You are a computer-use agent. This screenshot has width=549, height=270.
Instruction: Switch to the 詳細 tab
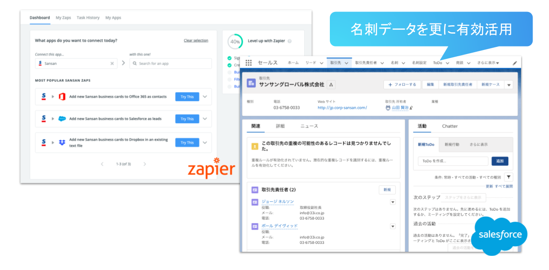point(280,126)
